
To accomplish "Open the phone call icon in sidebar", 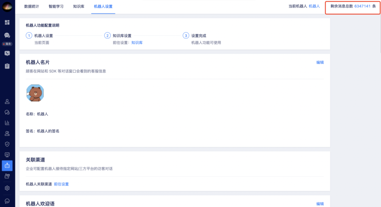I will click(7, 53).
